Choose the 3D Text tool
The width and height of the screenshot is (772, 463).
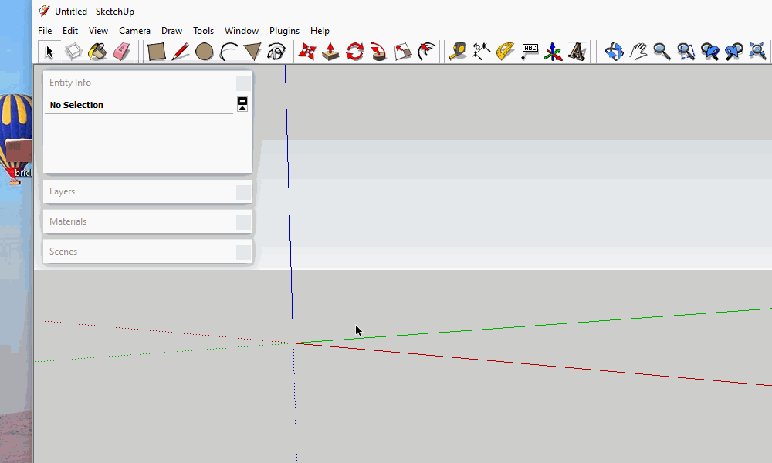point(577,52)
